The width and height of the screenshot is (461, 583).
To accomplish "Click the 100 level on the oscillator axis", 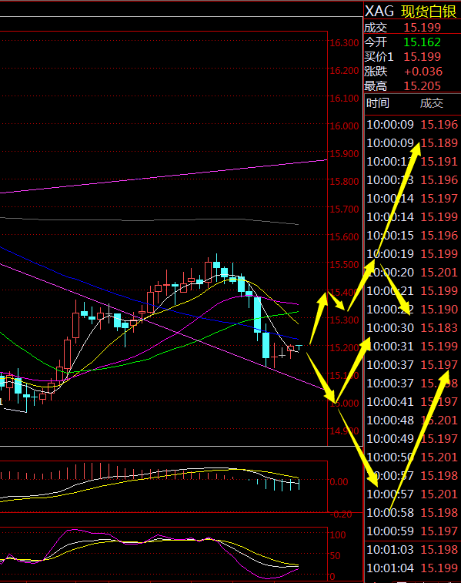I will coord(338,534).
